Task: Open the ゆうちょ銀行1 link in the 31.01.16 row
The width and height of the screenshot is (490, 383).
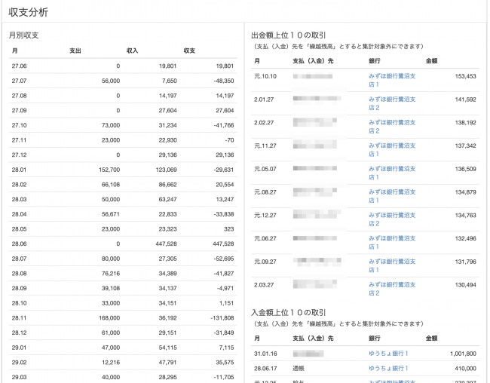Action: pyautogui.click(x=388, y=353)
